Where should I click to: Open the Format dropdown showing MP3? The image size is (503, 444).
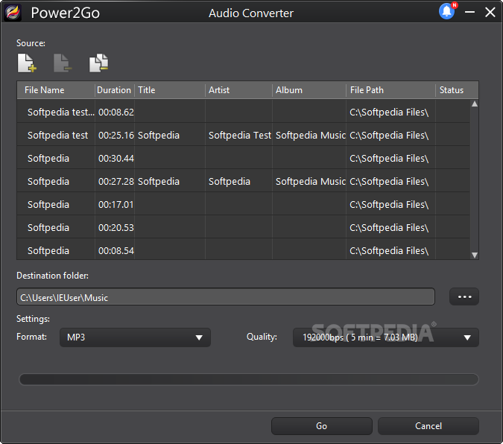(x=135, y=337)
